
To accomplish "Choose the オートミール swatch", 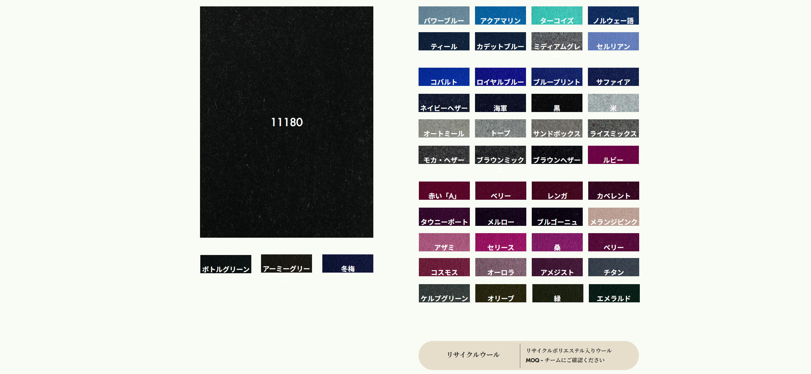I will pos(444,128).
